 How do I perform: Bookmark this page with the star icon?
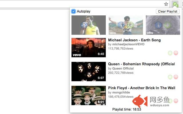(166, 4)
